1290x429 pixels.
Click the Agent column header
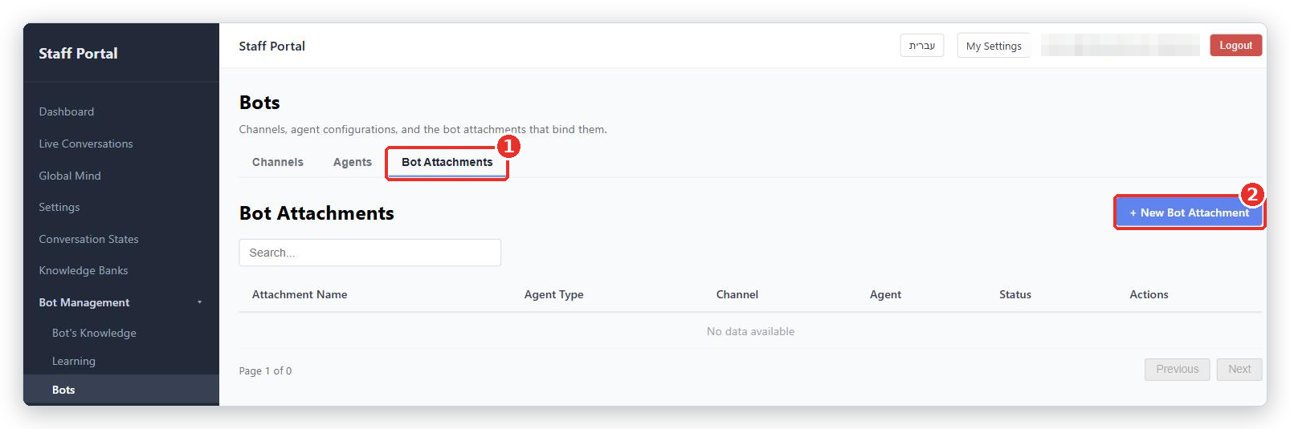[885, 294]
